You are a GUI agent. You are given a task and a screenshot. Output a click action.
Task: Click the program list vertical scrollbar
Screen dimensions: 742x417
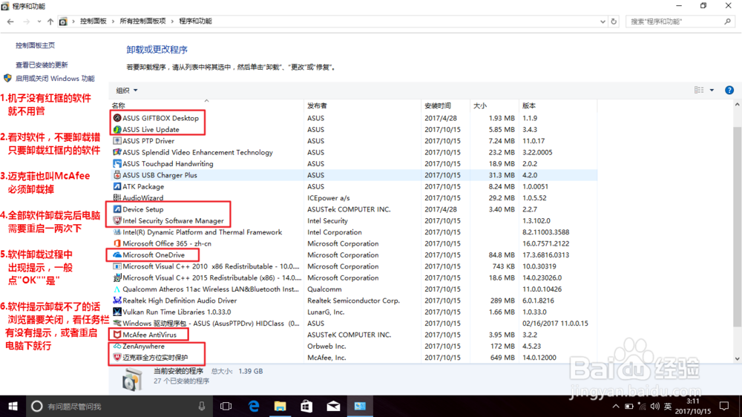(738, 226)
